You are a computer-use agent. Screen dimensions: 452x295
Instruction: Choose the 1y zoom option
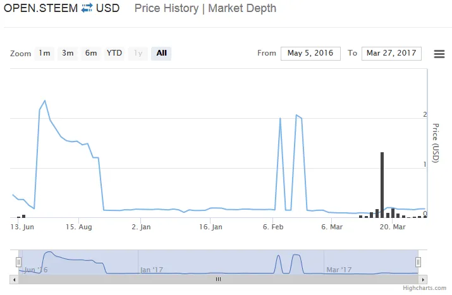[138, 54]
